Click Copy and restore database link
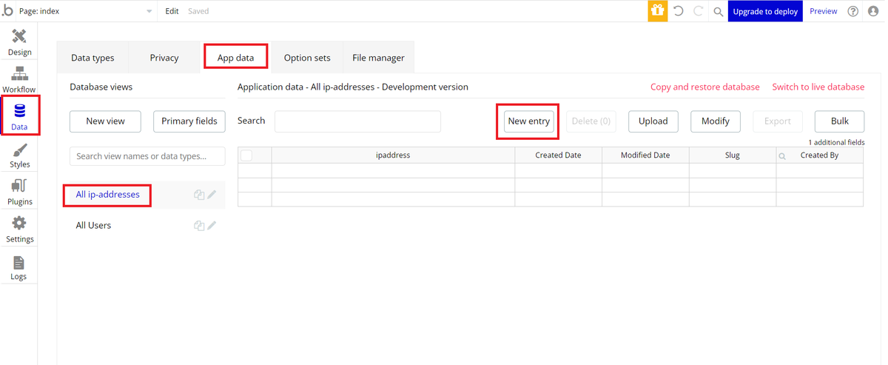Screen dimensions: 888x365 pyautogui.click(x=705, y=87)
